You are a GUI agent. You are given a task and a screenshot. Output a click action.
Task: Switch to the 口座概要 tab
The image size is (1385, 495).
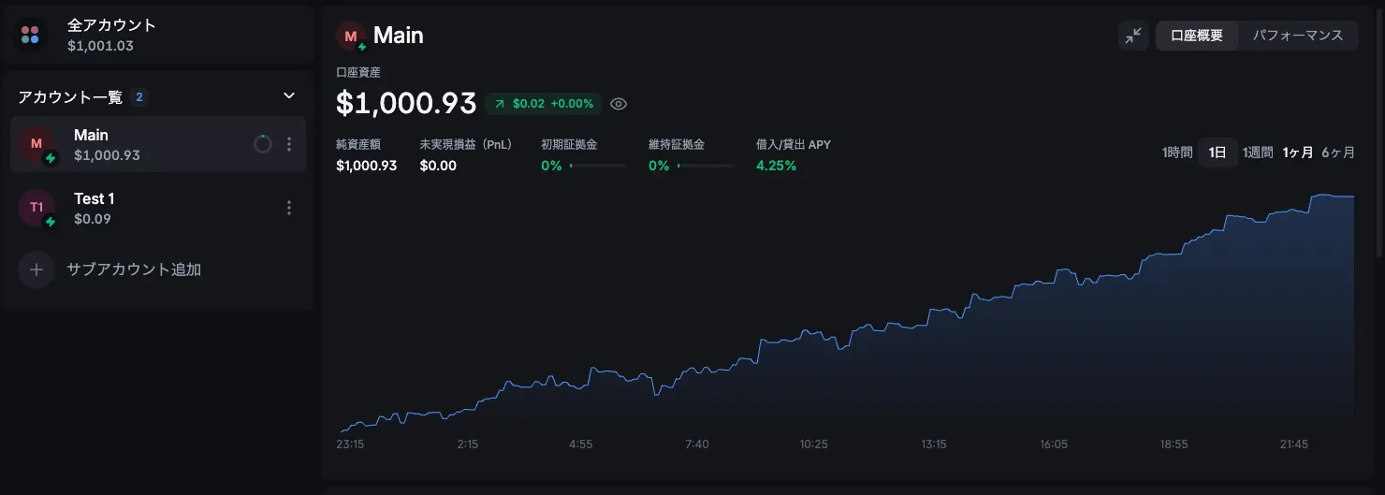click(1197, 36)
